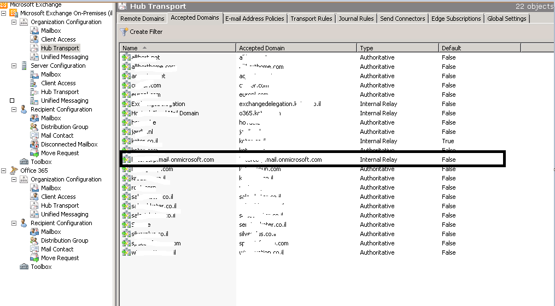The image size is (555, 306).
Task: Click Move Request icon under Office 365
Action: [x=34, y=258]
